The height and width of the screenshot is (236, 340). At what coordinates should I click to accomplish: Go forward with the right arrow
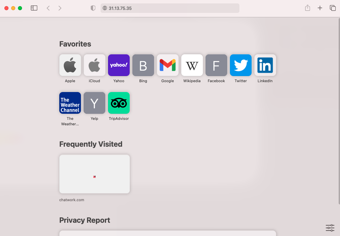[x=60, y=8]
